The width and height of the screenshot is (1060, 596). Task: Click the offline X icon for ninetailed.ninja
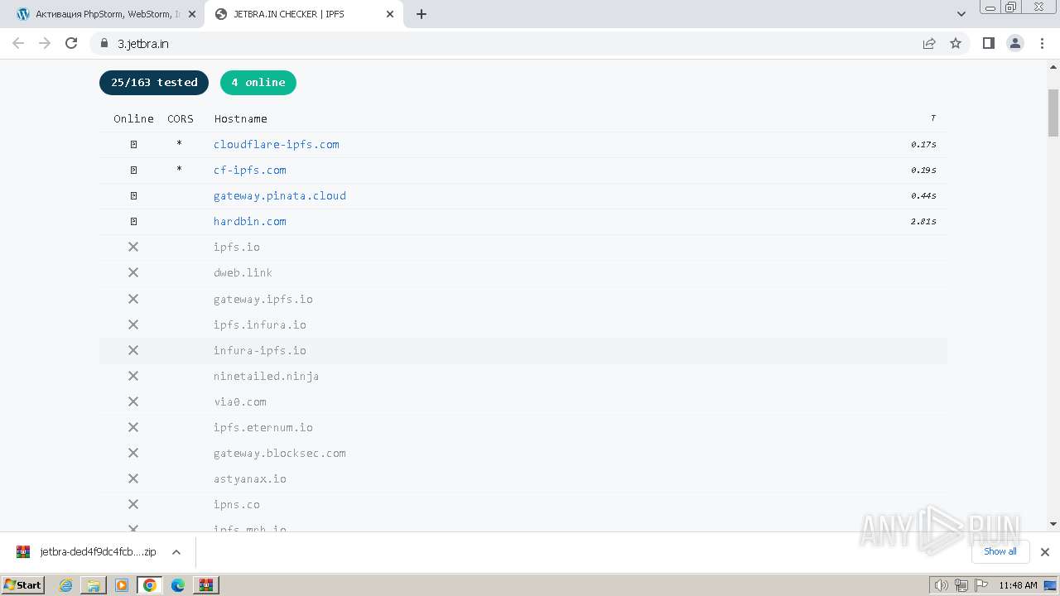pyautogui.click(x=133, y=376)
